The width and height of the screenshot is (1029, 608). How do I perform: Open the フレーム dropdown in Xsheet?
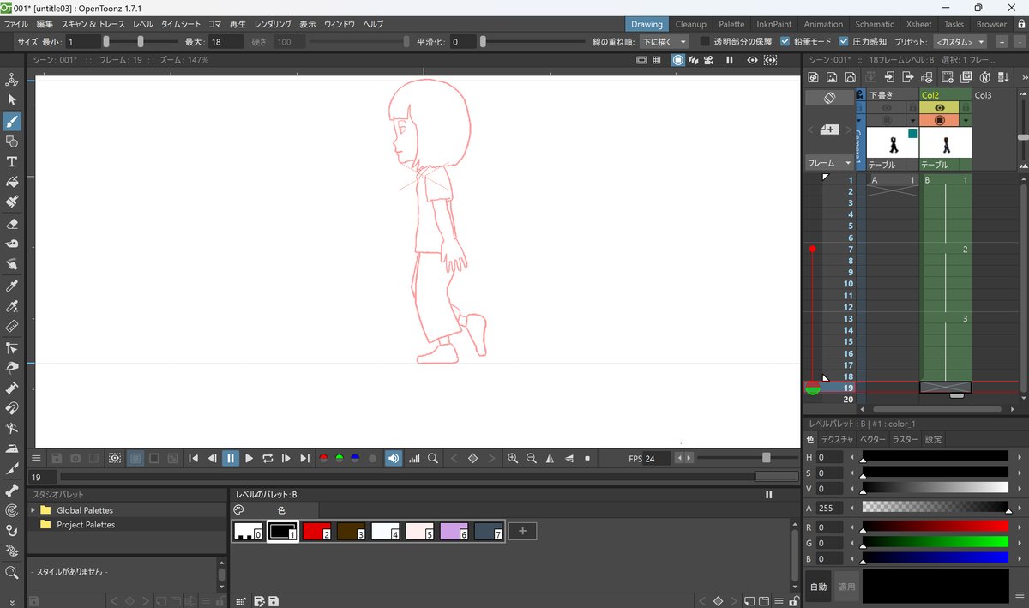[829, 162]
